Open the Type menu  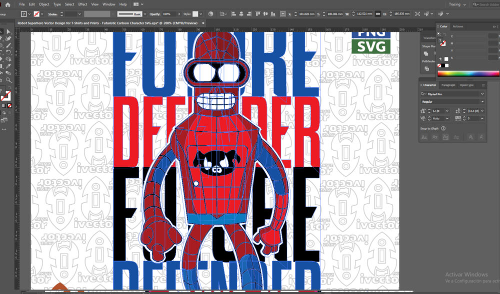[x=57, y=4]
